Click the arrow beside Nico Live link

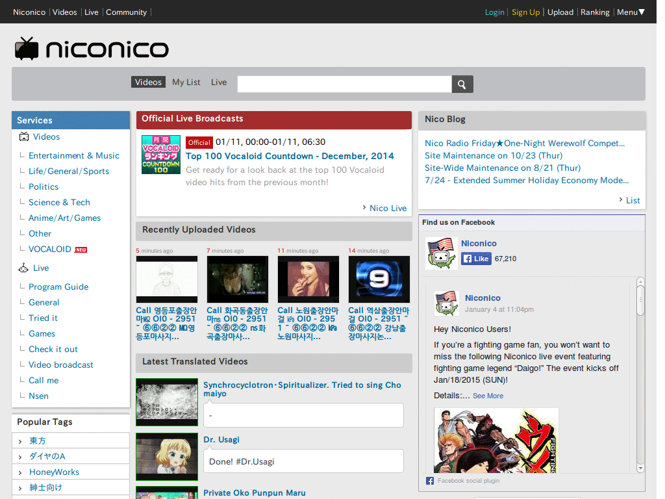coord(364,207)
